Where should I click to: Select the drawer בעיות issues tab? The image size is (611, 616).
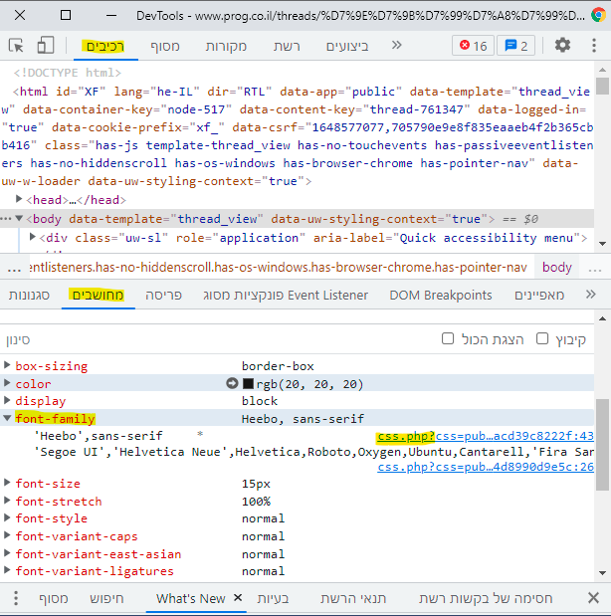273,598
